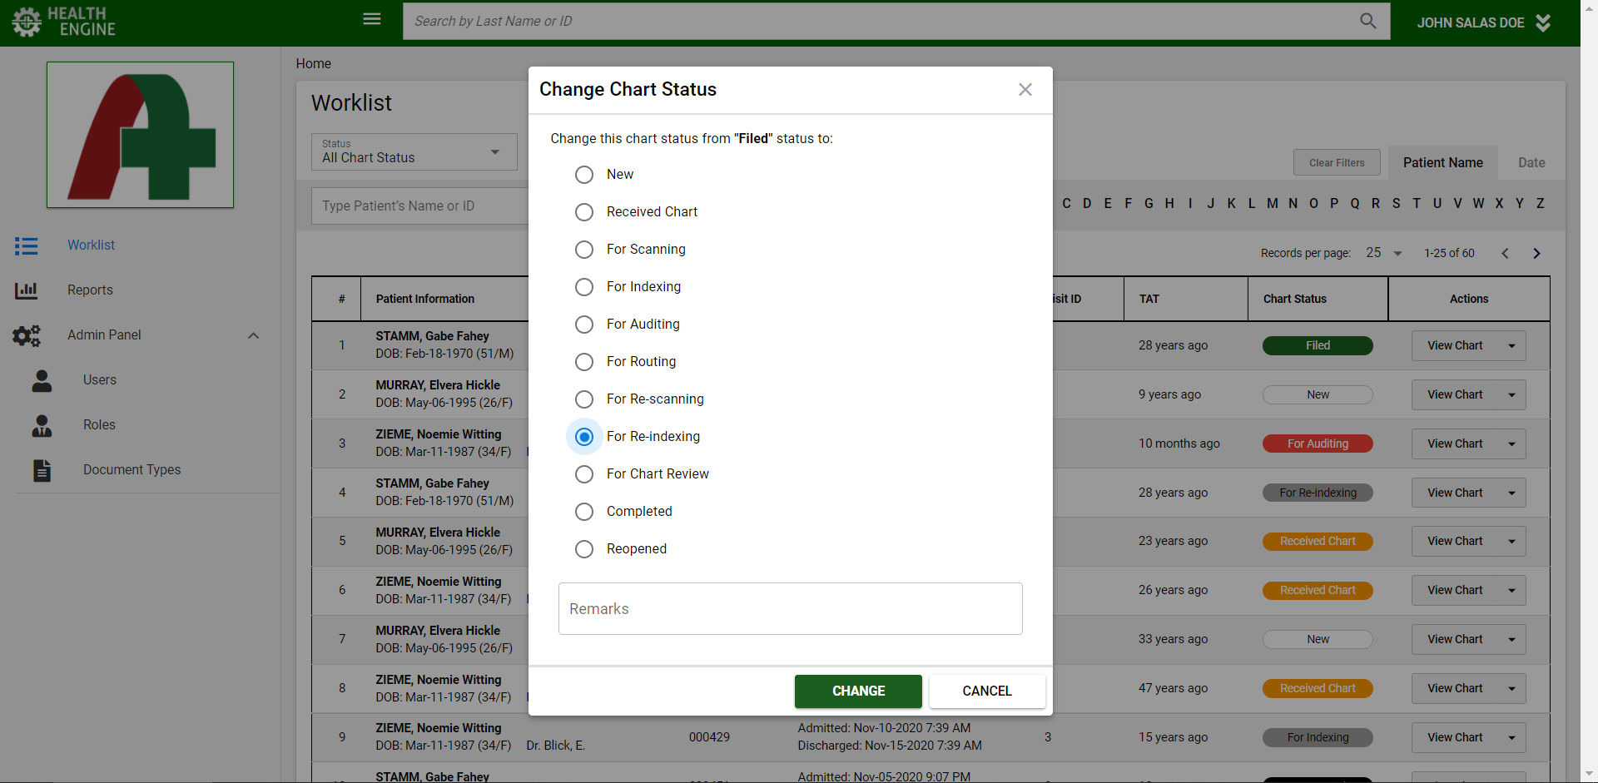This screenshot has width=1598, height=783.
Task: Click into the Remarks field
Action: [x=790, y=609]
